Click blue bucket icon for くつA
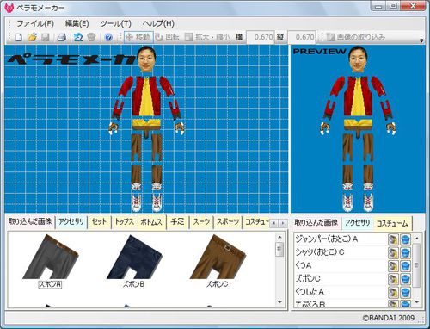430x329 pixels. (405, 266)
